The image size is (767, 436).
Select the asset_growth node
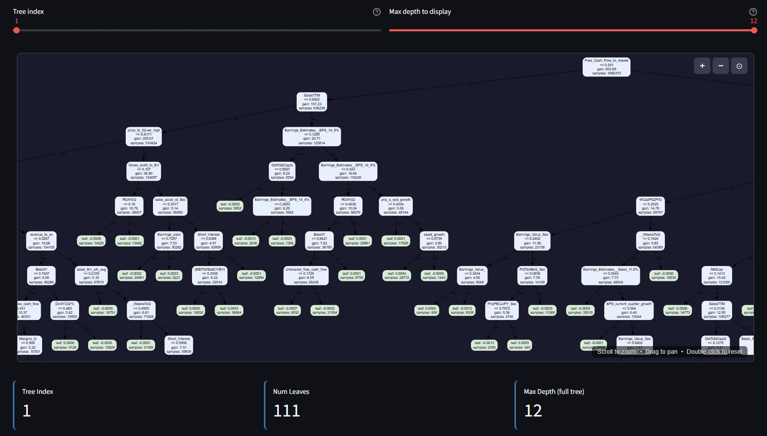tap(434, 241)
